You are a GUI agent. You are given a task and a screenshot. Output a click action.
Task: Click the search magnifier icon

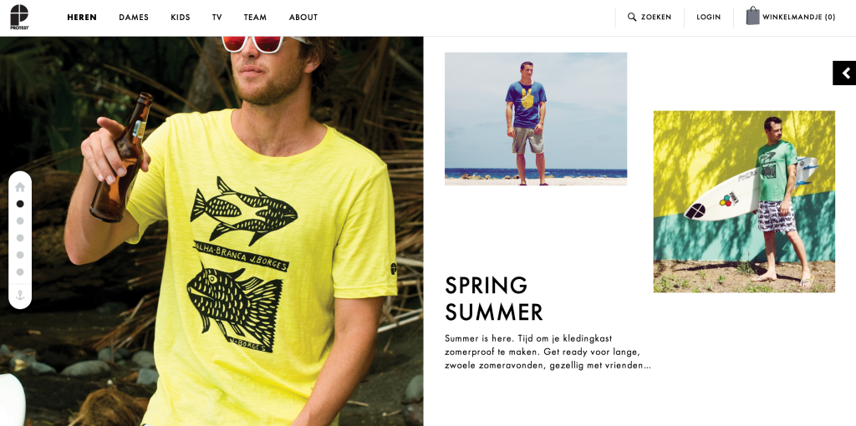[632, 17]
